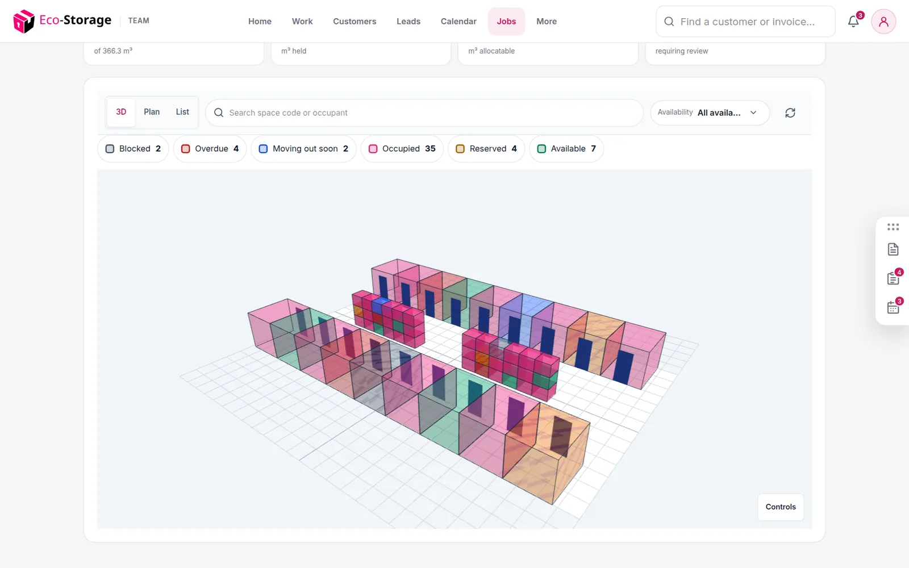Open the Calendar menu
Image resolution: width=909 pixels, height=568 pixels.
click(x=458, y=22)
